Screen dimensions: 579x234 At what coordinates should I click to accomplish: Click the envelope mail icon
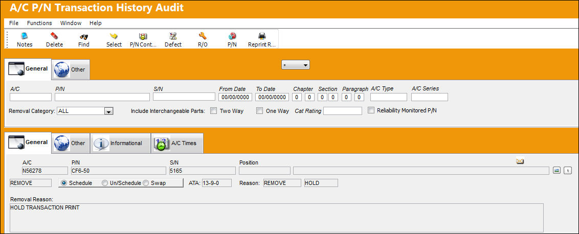[520, 161]
